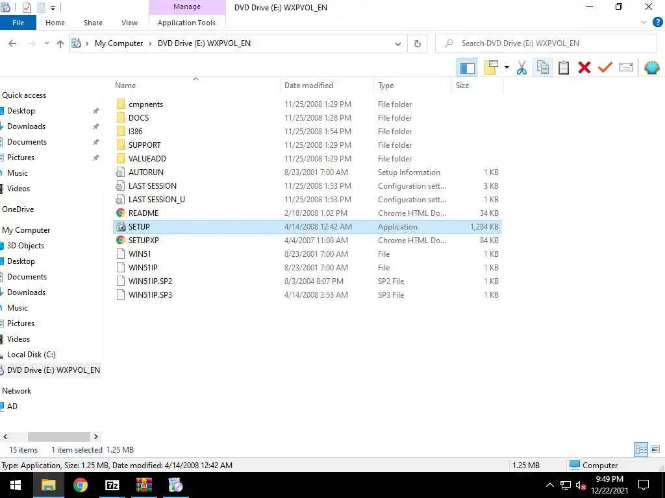Open the Windows Start menu
The image size is (665, 498).
click(x=16, y=485)
